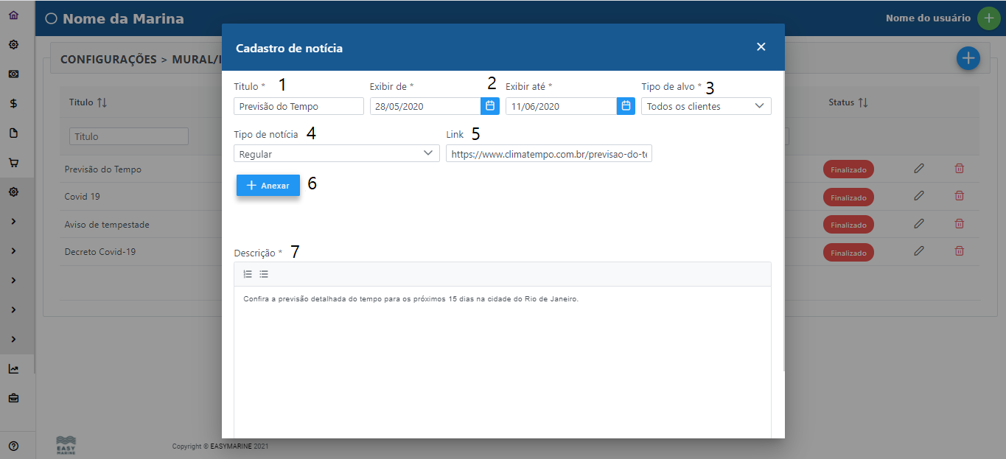Open calendar picker for Exibir de

(x=490, y=106)
